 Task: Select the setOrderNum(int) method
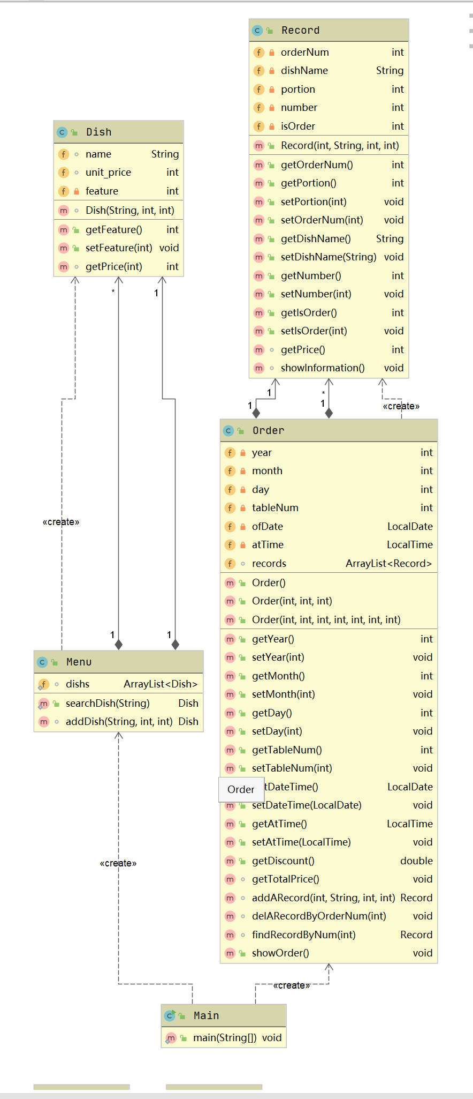point(329,220)
